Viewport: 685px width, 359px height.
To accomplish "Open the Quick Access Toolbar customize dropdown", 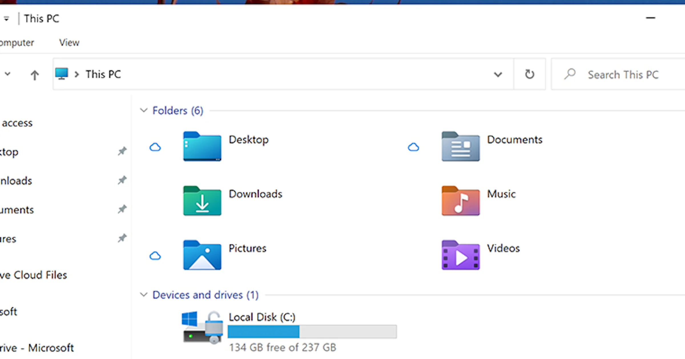I will (6, 19).
